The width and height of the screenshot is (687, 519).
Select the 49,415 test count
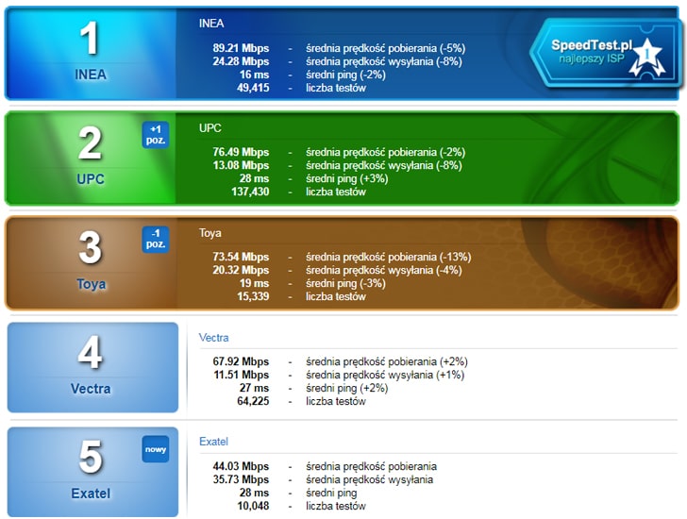(x=253, y=88)
